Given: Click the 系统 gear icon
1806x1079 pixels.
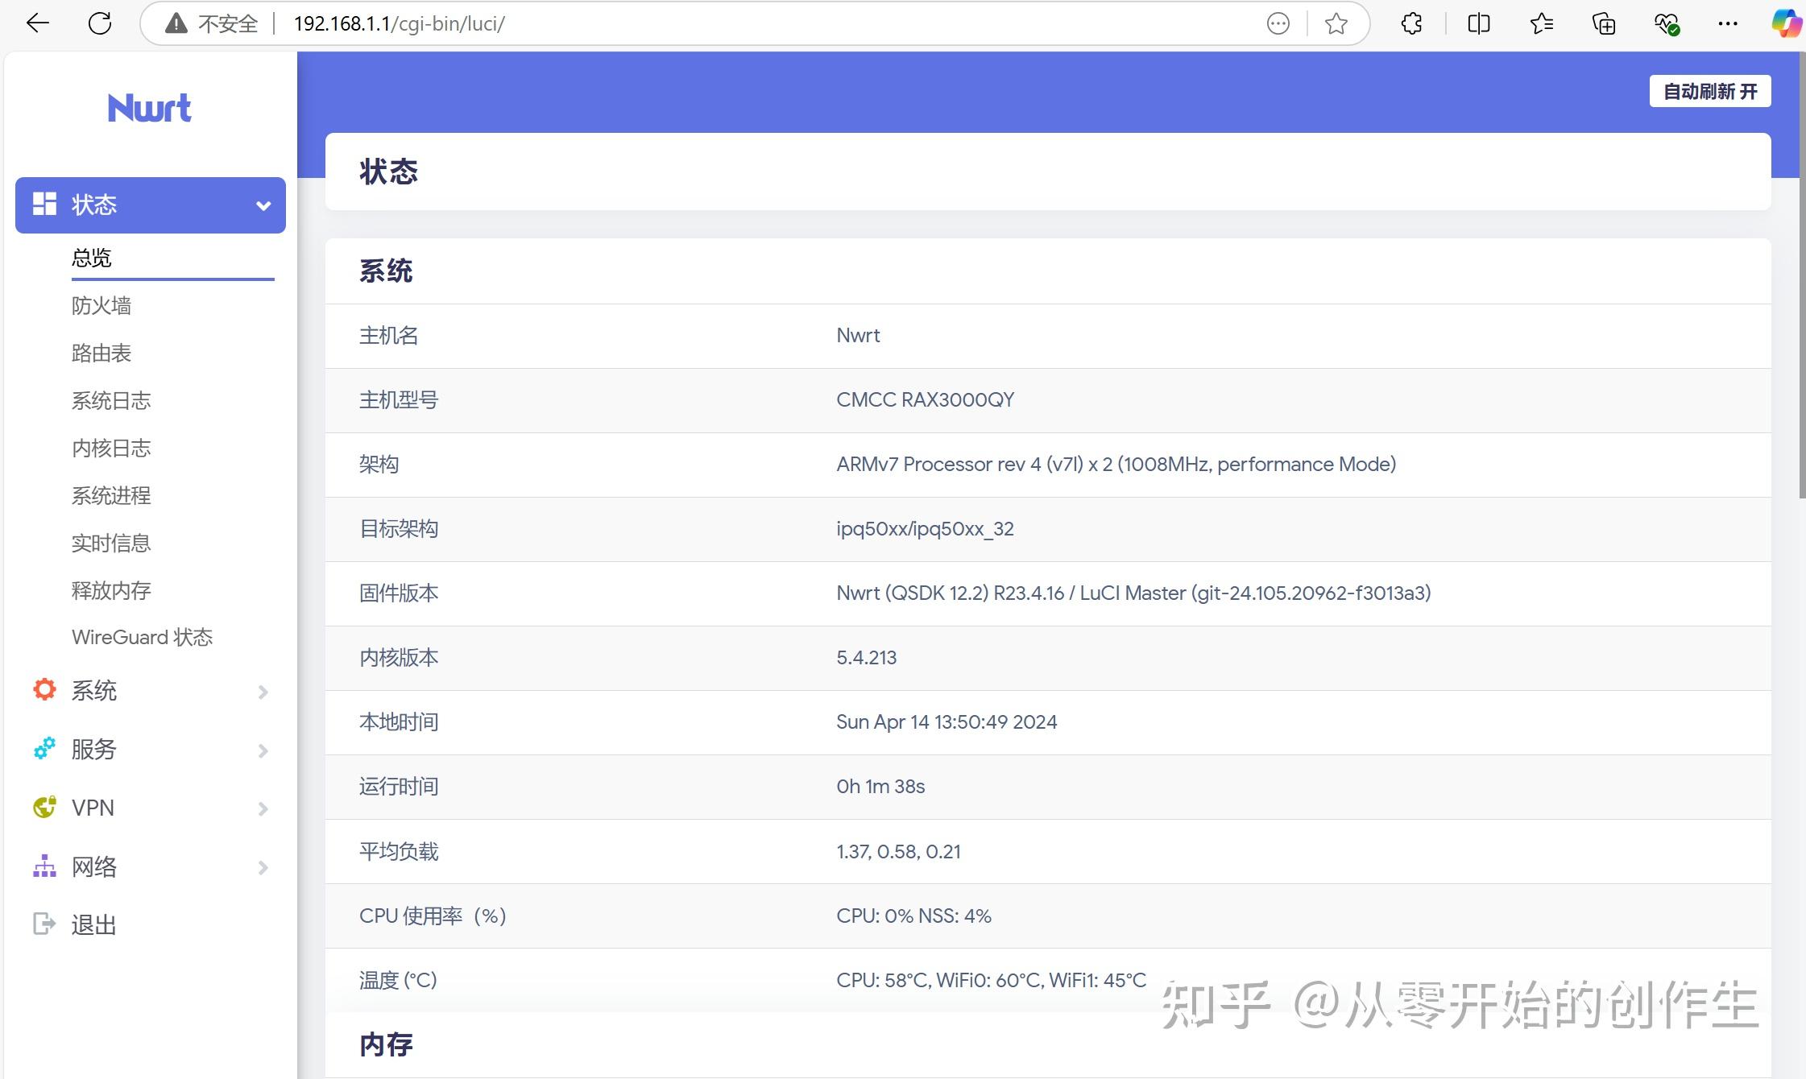Looking at the screenshot, I should 43,689.
